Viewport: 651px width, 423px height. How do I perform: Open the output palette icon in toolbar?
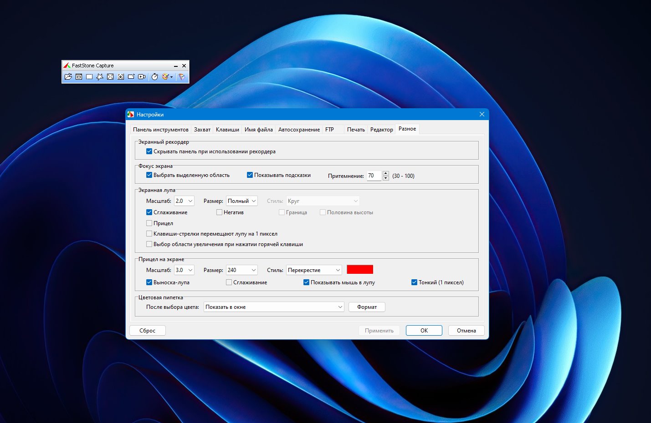coord(166,77)
